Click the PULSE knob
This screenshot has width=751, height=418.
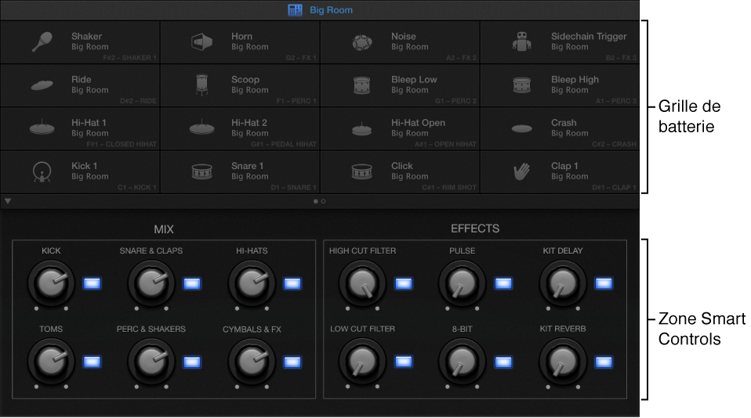click(x=463, y=283)
